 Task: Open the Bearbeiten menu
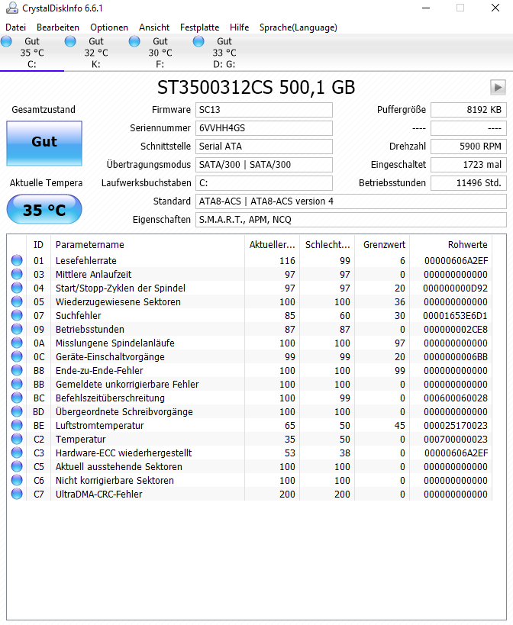click(x=58, y=27)
